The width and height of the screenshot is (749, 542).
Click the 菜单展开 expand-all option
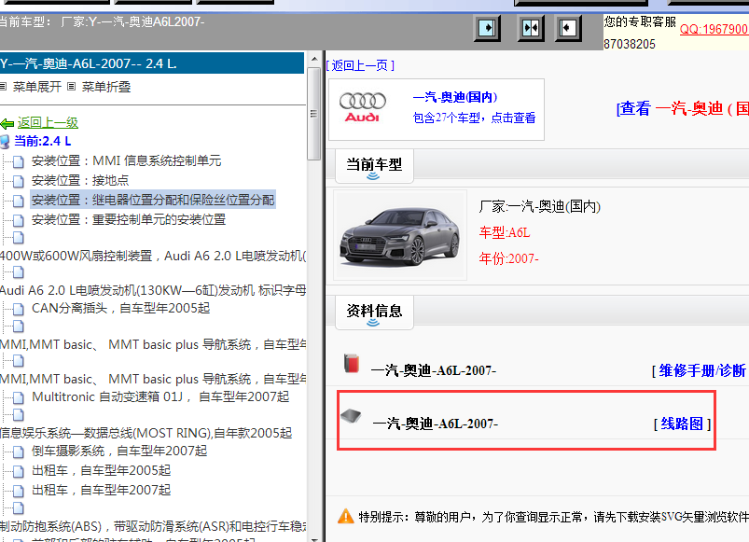36,87
